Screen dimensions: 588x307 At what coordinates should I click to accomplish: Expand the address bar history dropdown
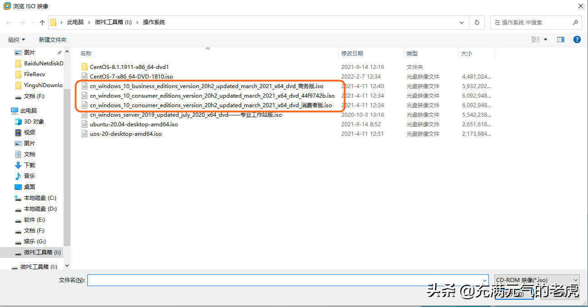[x=462, y=22]
